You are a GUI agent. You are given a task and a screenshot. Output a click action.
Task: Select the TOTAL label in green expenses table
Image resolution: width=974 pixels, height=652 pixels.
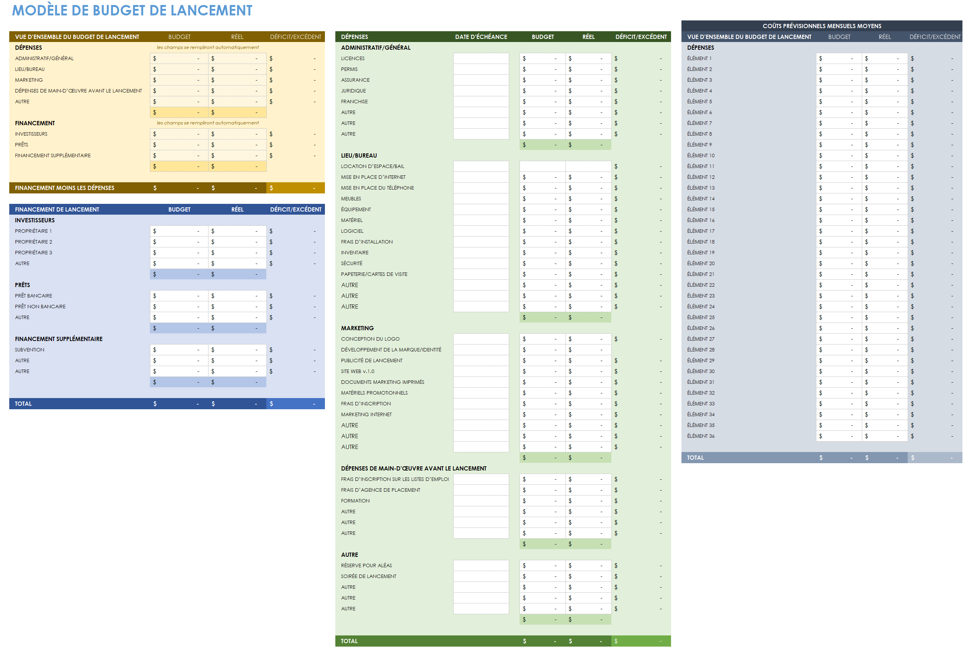point(349,641)
